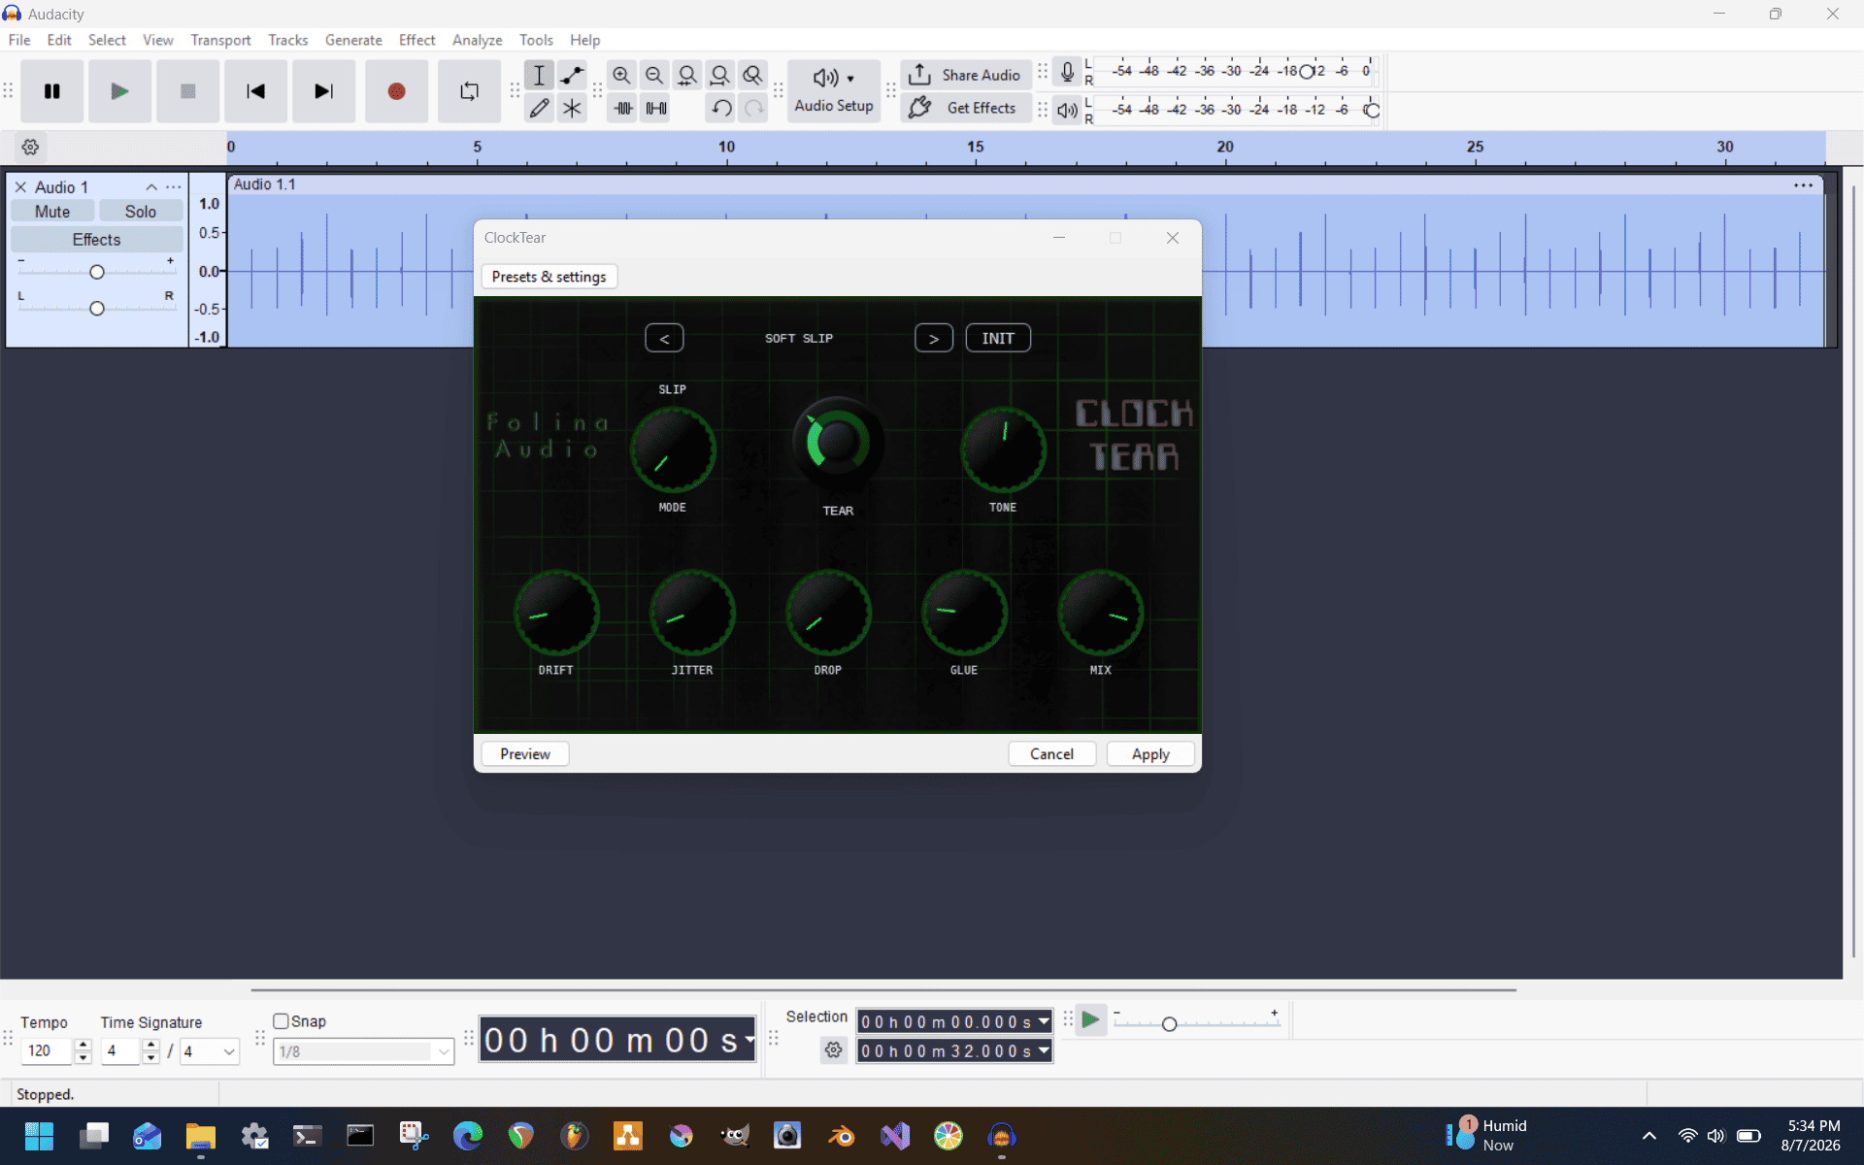Open the Transport menu
Viewport: 1864px width, 1165px height.
pos(220,40)
